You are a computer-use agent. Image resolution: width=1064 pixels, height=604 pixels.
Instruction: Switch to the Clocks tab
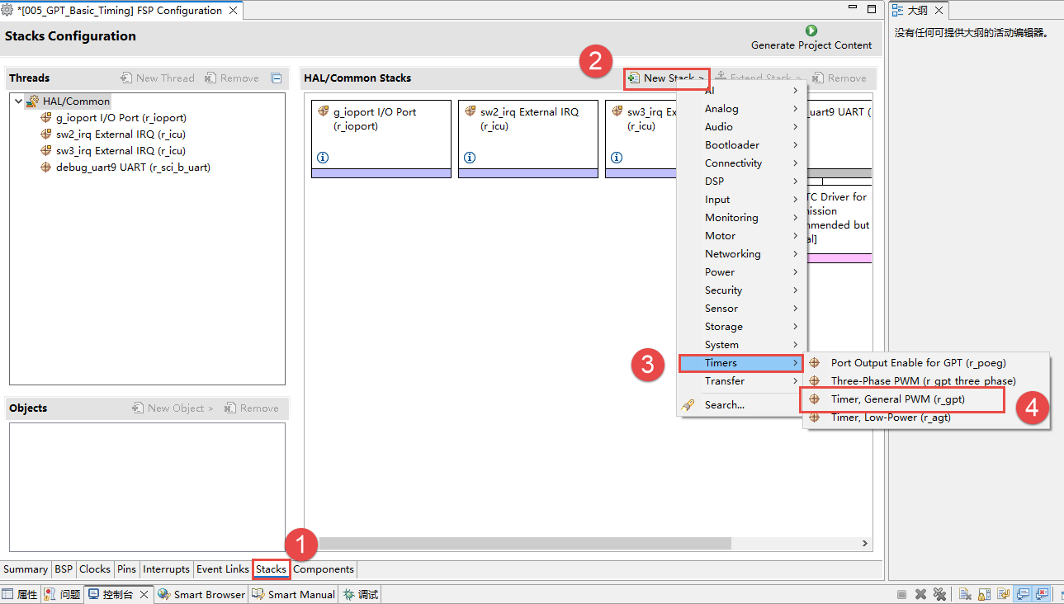(x=95, y=569)
